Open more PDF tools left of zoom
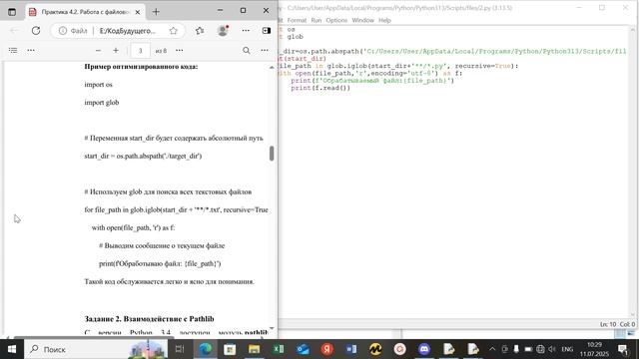This screenshot has width=639, height=359. [x=31, y=51]
